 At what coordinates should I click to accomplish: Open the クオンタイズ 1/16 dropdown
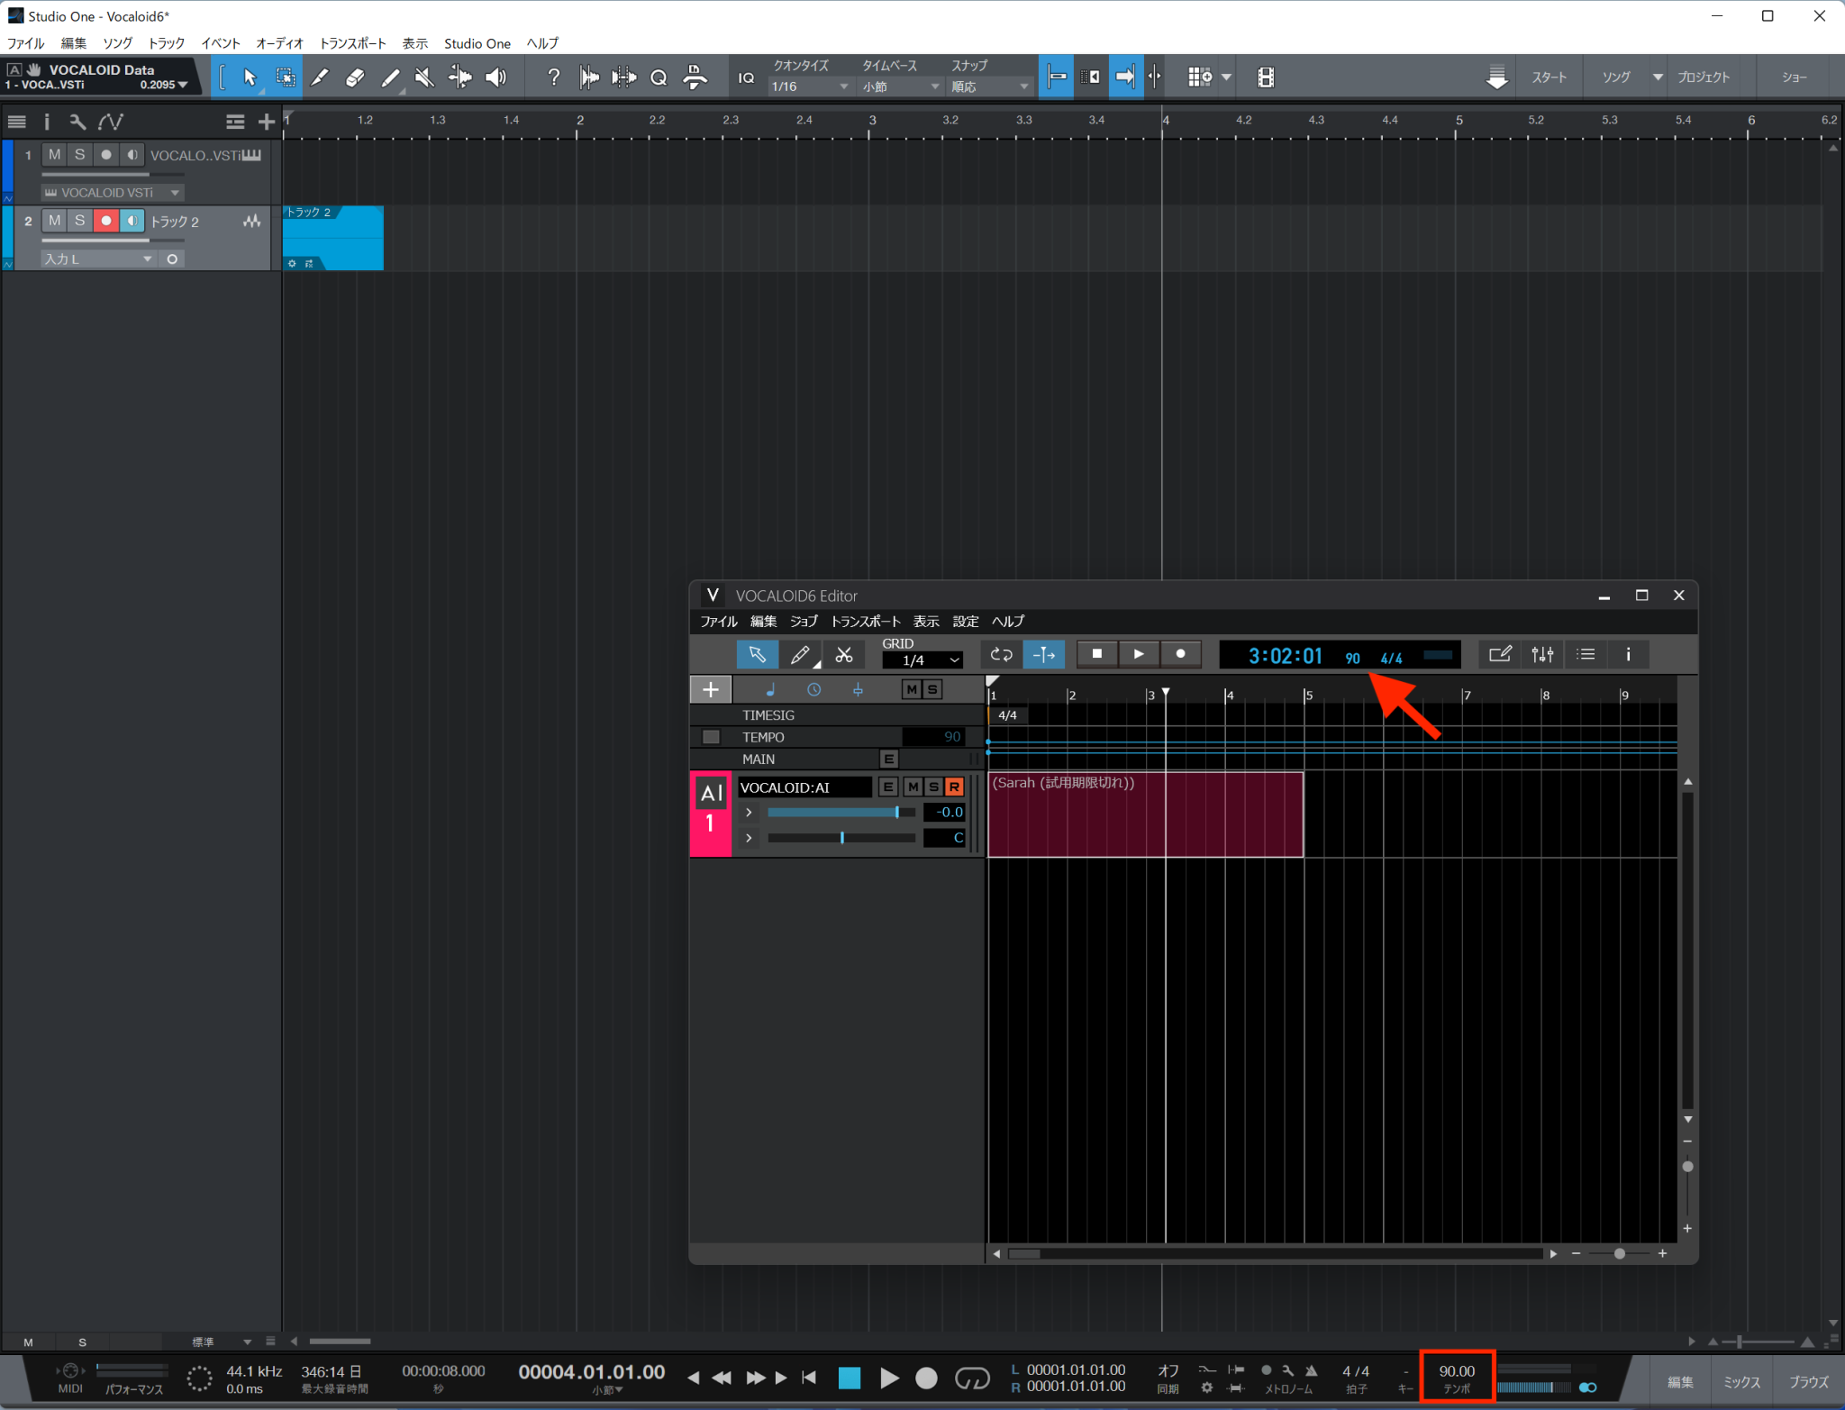(806, 86)
